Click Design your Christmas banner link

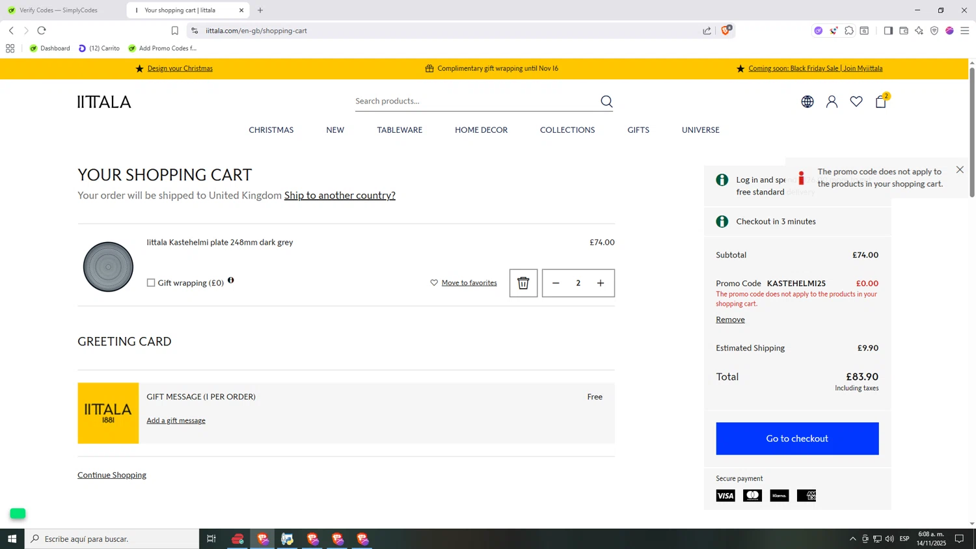(180, 68)
